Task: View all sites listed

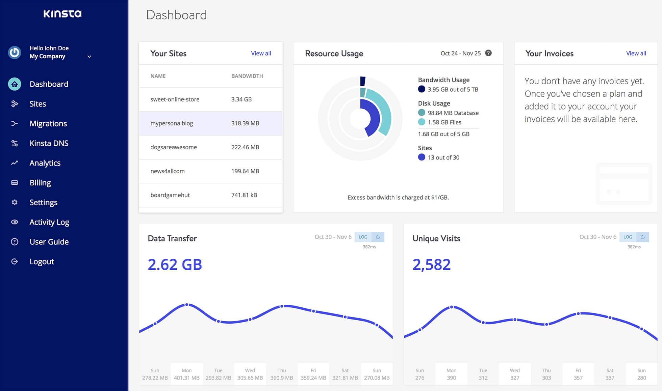Action: pyautogui.click(x=261, y=53)
